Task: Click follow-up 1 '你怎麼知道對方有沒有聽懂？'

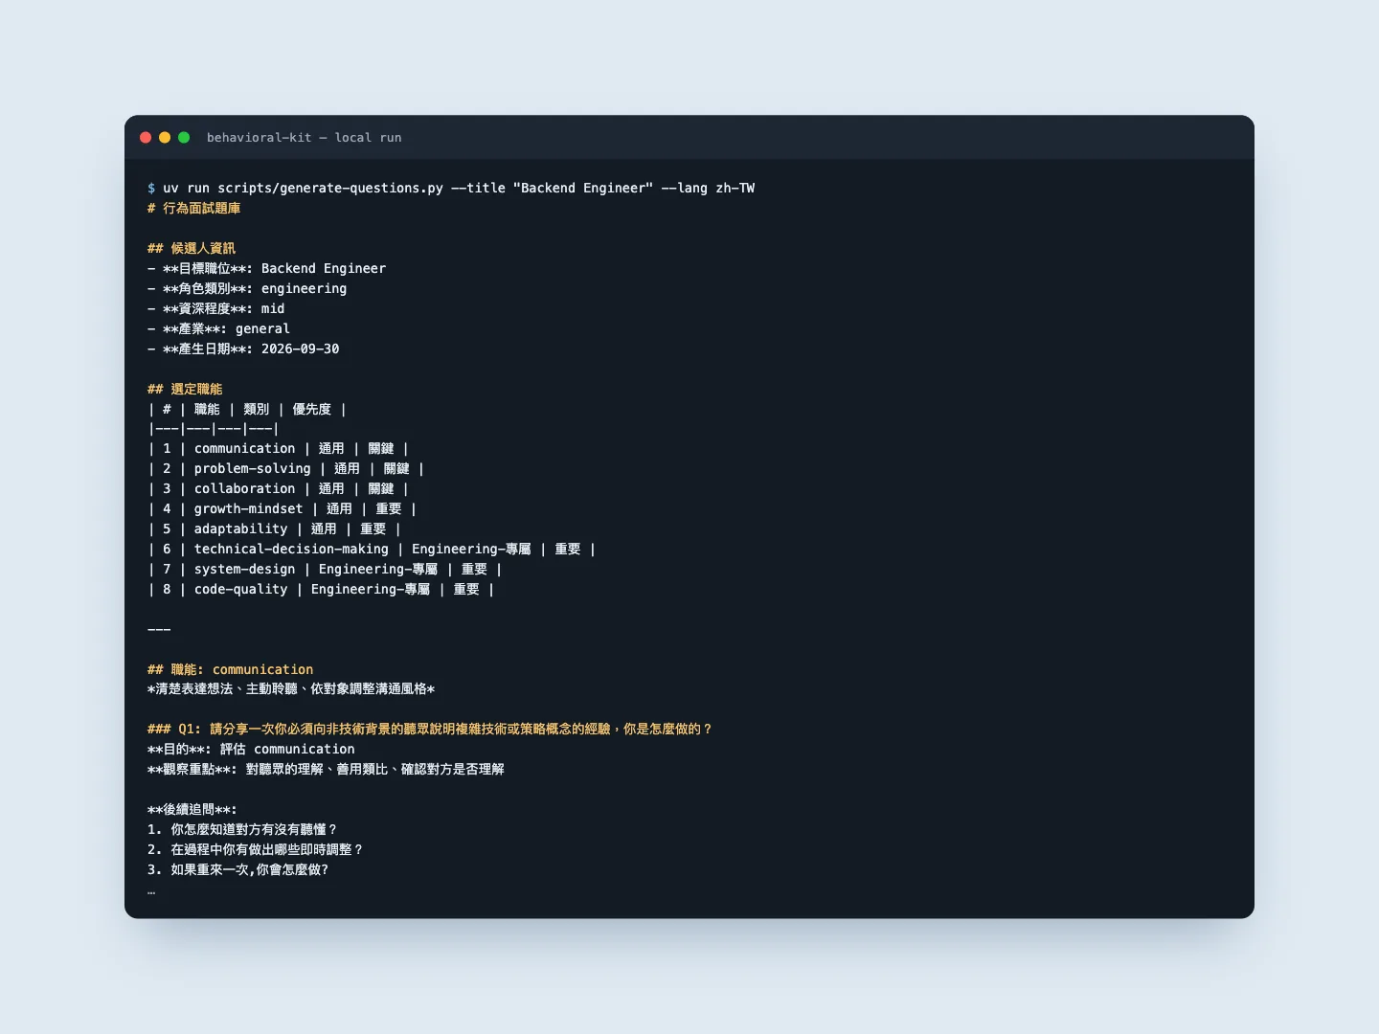Action: (242, 829)
